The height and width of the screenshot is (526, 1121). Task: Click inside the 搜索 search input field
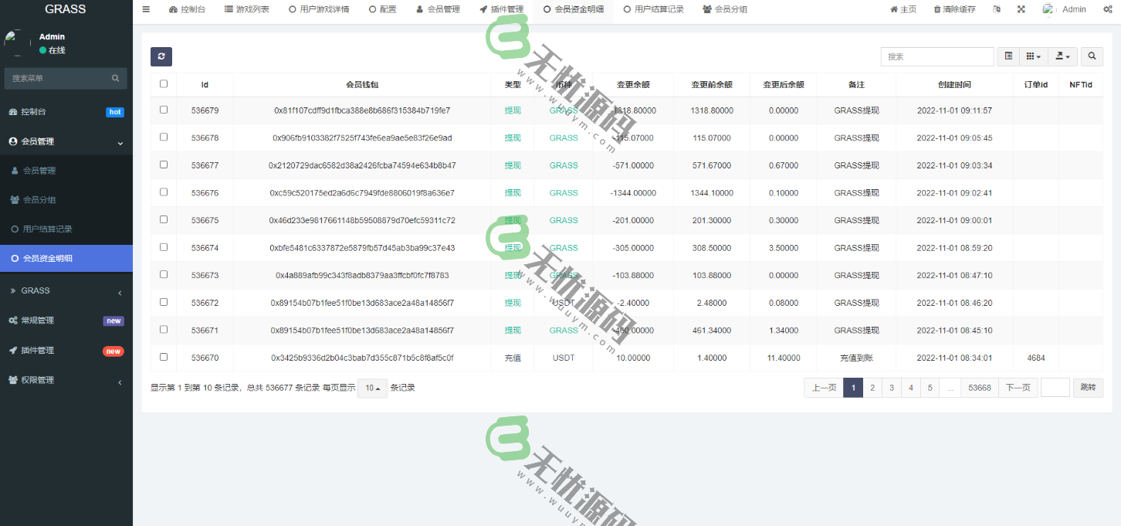(936, 56)
